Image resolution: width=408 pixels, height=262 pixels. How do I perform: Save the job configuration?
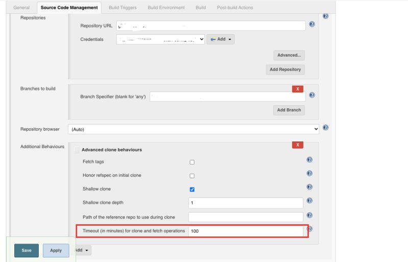27,251
